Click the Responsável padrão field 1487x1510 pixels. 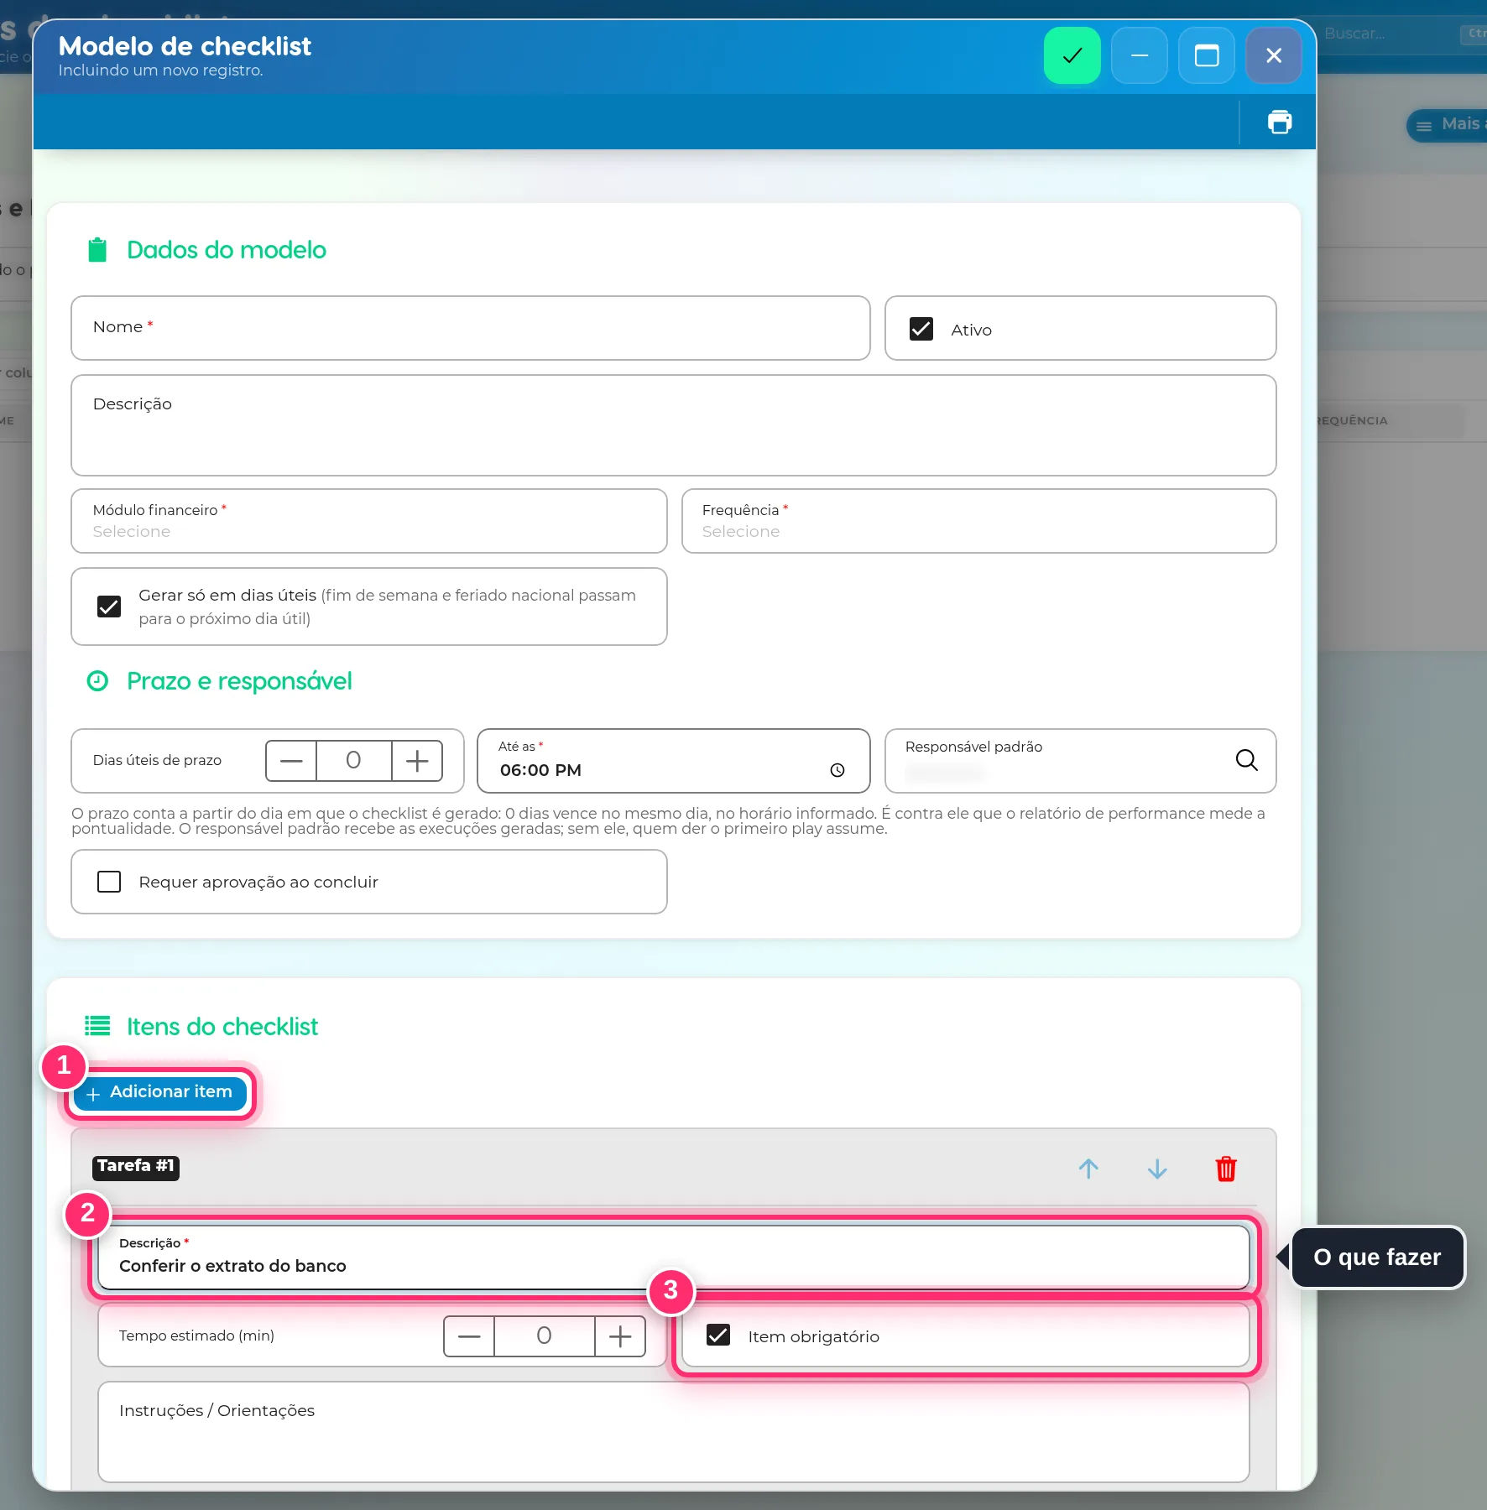point(1081,761)
